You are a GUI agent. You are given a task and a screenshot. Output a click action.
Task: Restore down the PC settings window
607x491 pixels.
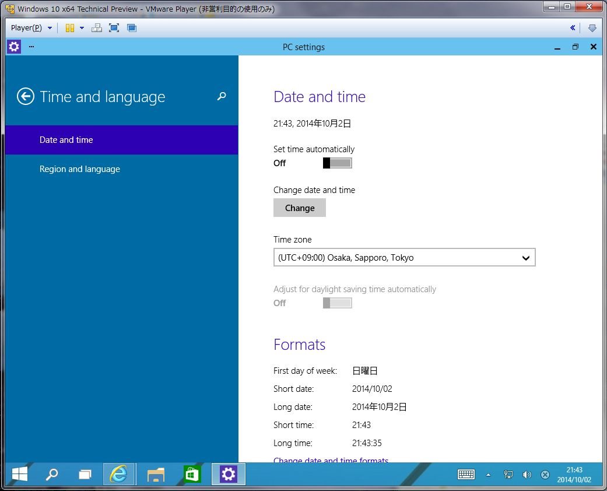[x=576, y=47]
